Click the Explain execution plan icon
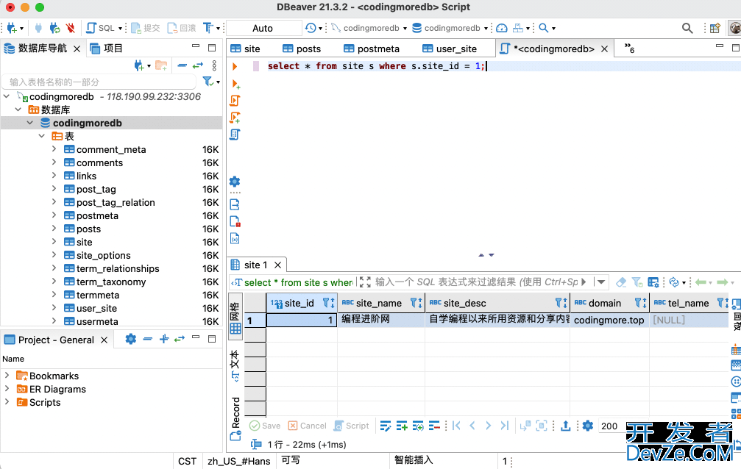Screen dimensions: 741x469 [x=235, y=135]
